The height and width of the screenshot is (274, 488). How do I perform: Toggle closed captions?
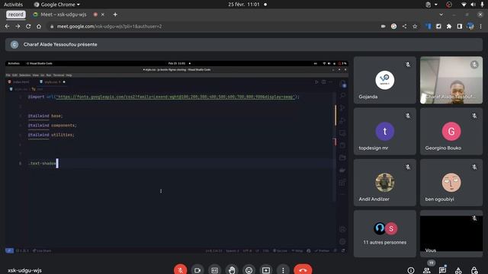[214, 270]
